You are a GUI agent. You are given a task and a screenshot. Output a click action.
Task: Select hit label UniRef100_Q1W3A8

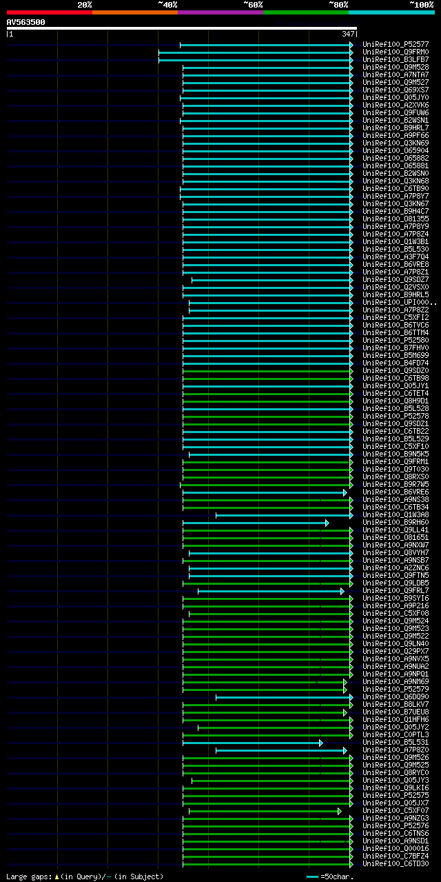pos(396,515)
